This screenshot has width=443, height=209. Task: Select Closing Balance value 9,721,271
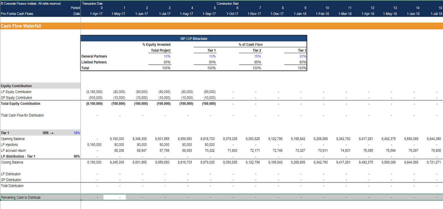pyautogui.click(x=433, y=162)
